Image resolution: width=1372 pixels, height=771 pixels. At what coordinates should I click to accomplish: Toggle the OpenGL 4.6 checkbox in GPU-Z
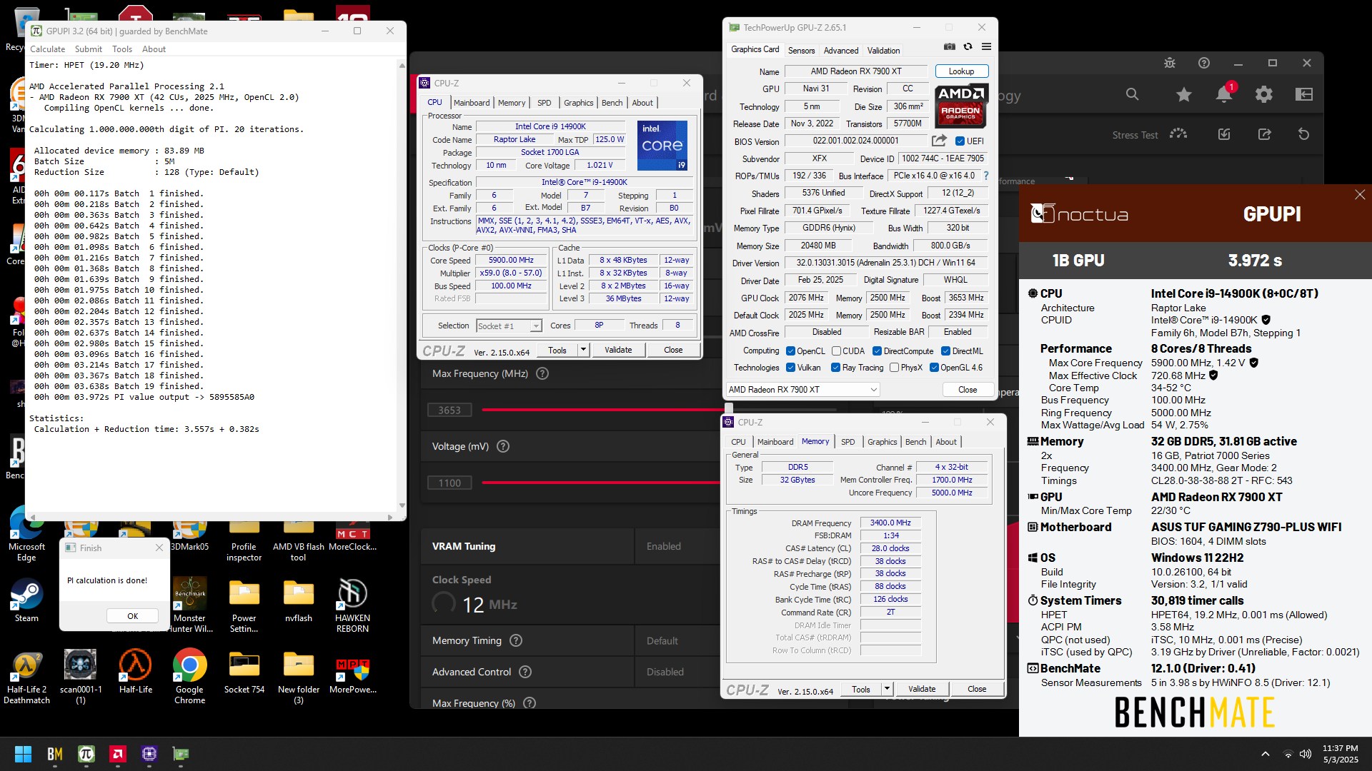click(934, 368)
